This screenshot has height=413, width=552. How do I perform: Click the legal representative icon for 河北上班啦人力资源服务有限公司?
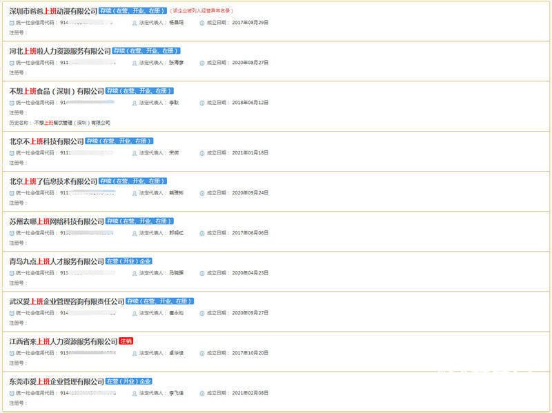point(135,63)
